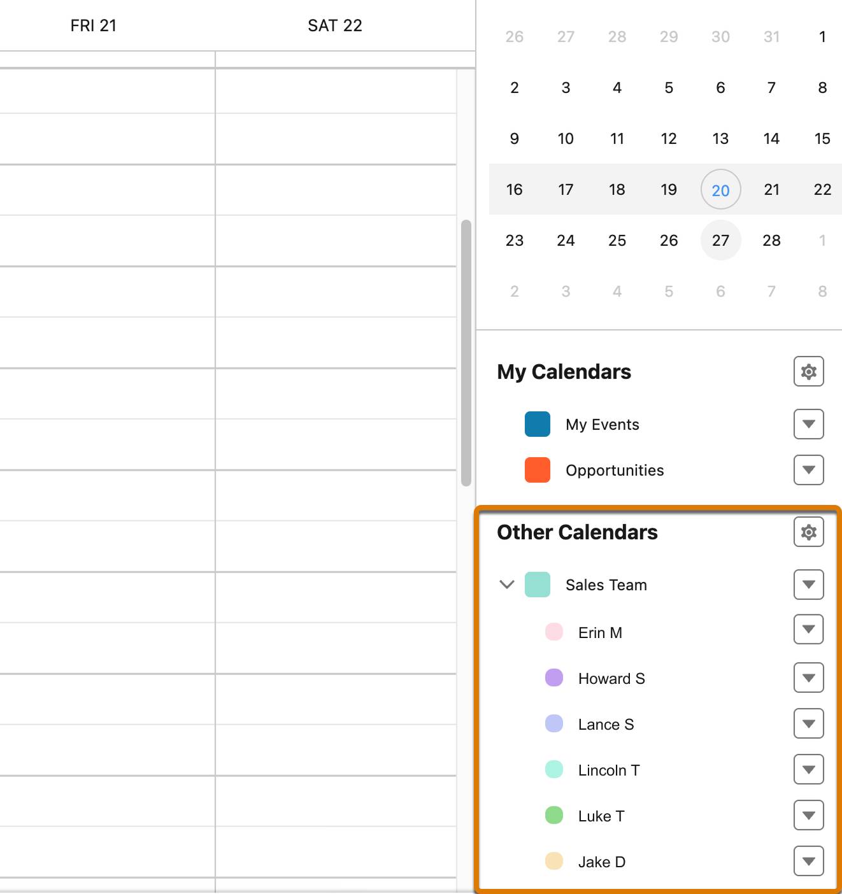Select Friday the 21st column header

click(94, 25)
